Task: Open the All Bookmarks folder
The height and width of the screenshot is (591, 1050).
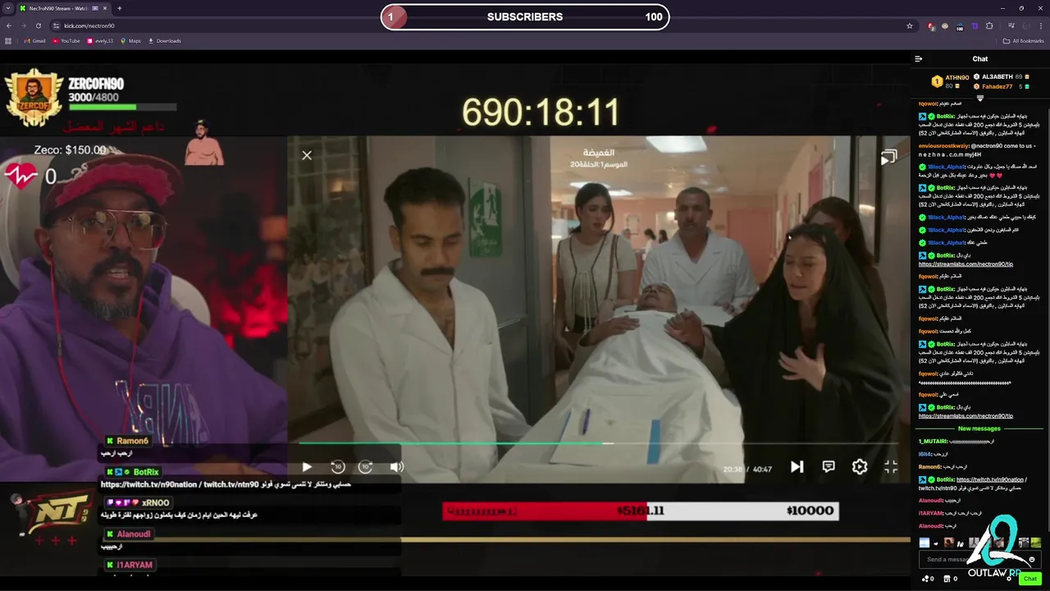Action: click(x=1023, y=41)
